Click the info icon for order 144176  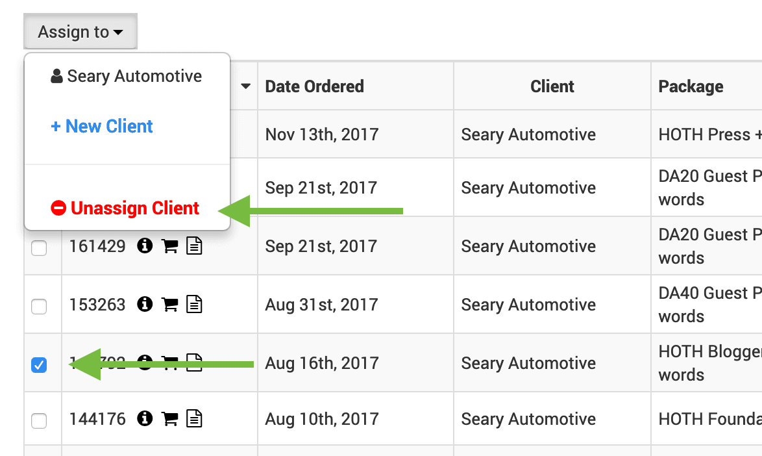(144, 419)
